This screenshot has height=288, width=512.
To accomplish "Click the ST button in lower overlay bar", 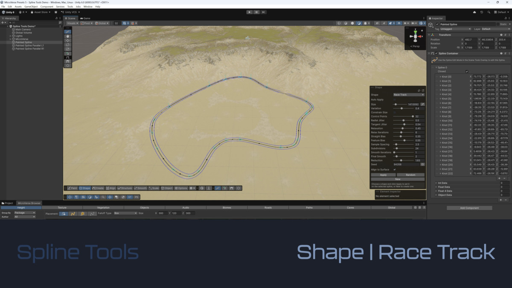I will (130, 197).
